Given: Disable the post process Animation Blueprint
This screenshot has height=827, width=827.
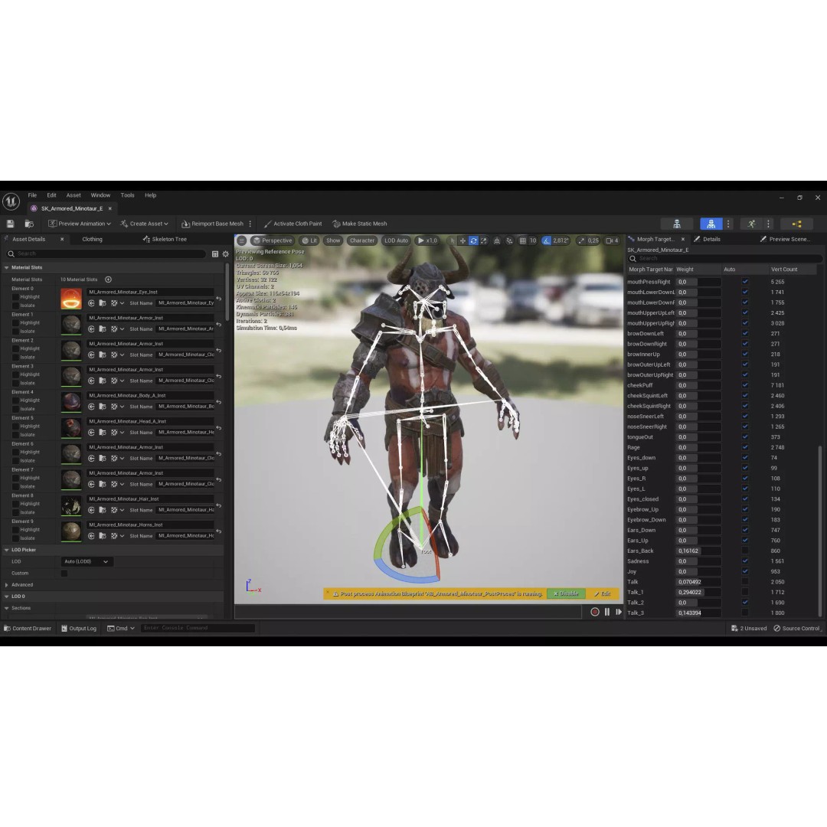Looking at the screenshot, I should 566,594.
